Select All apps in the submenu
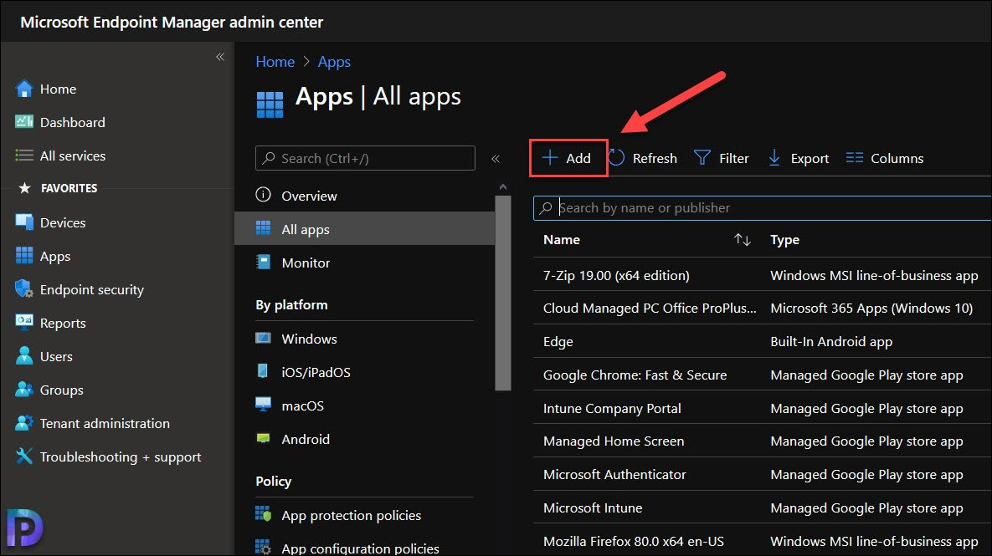Screen dimensions: 992x556 pyautogui.click(x=365, y=229)
